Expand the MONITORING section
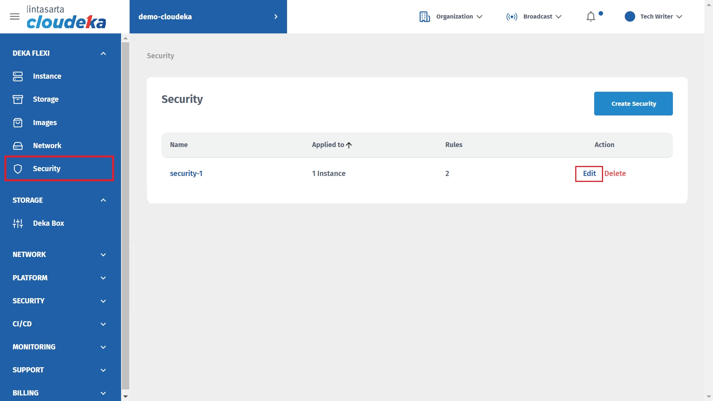713x401 pixels. pyautogui.click(x=103, y=347)
